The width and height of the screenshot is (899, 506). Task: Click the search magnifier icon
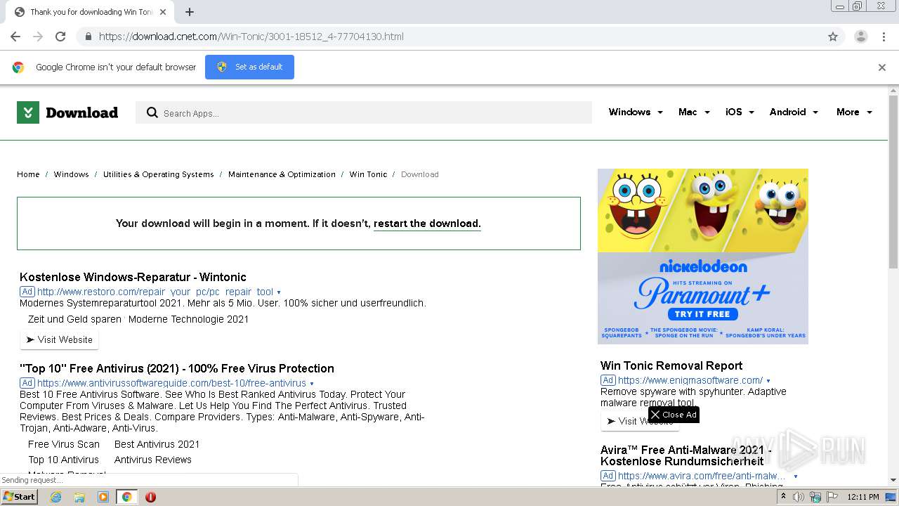click(x=152, y=112)
